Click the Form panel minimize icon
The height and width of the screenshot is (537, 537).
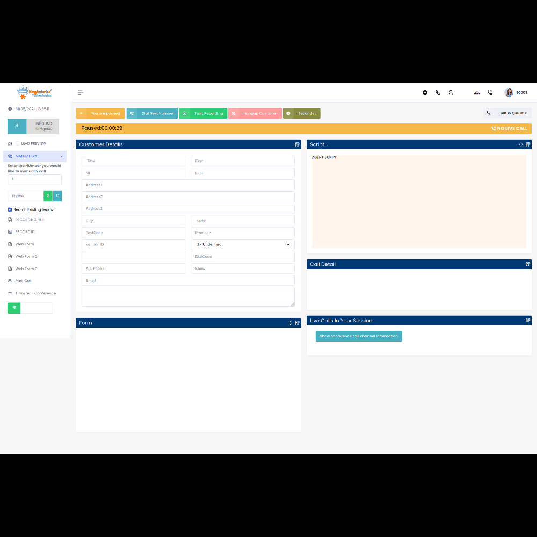297,323
